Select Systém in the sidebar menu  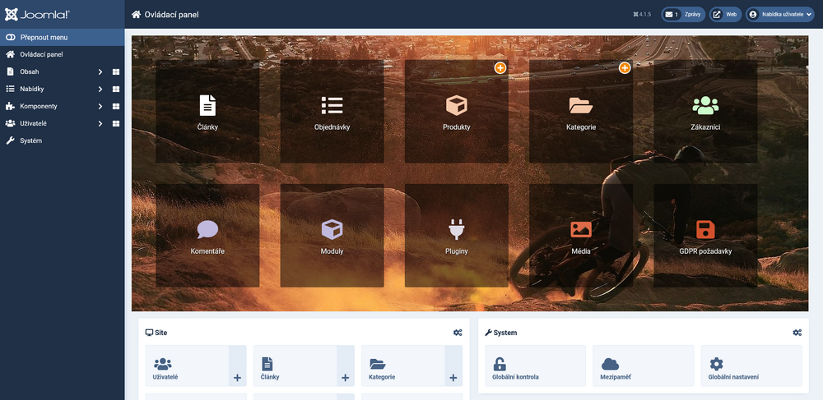(31, 140)
